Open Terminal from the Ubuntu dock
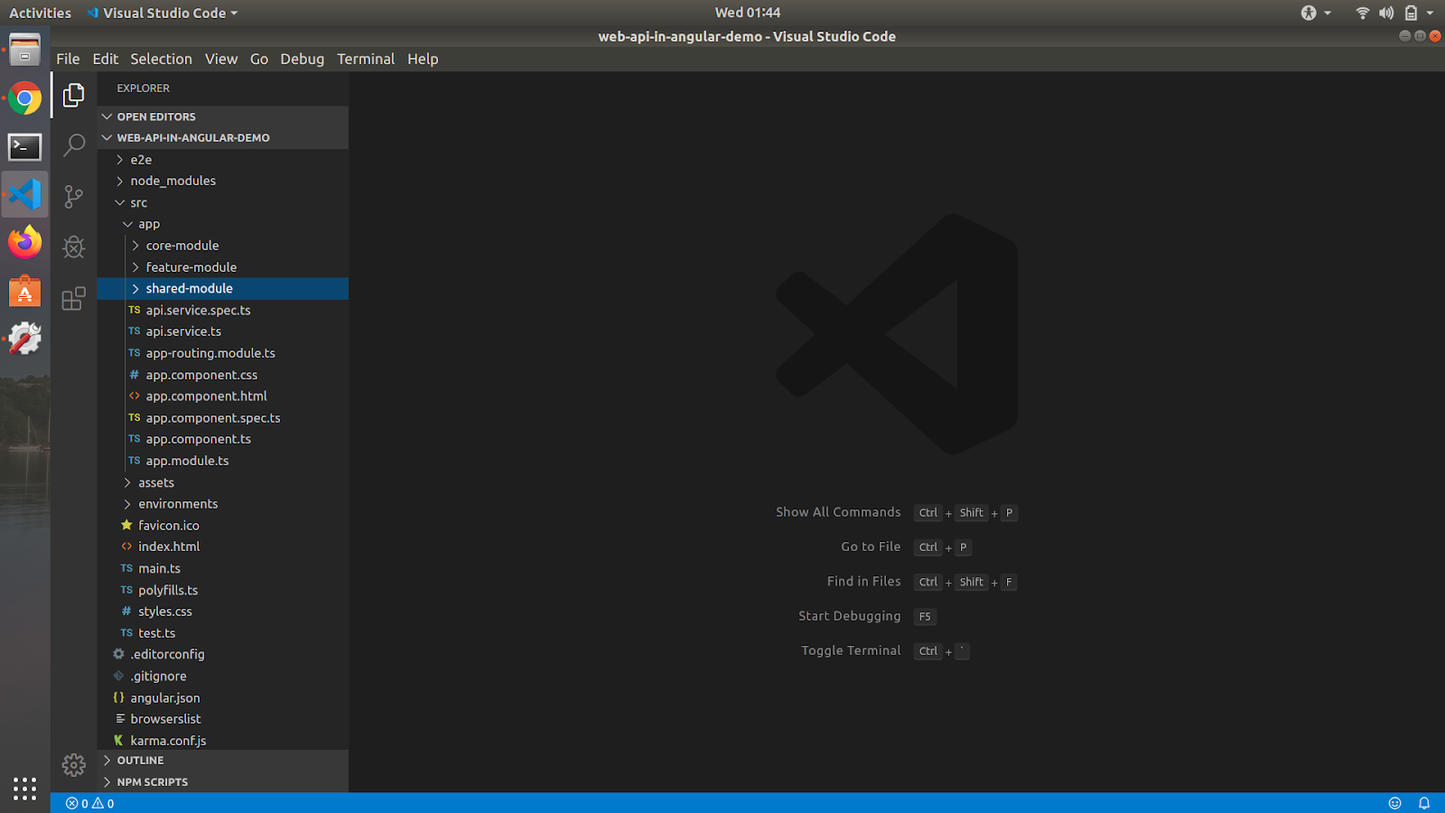 point(25,146)
